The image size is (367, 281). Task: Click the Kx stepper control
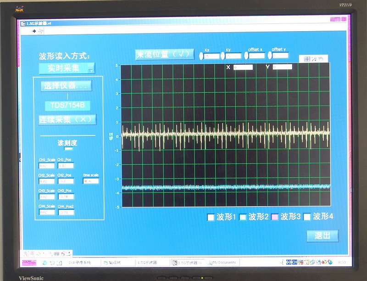(x=201, y=56)
